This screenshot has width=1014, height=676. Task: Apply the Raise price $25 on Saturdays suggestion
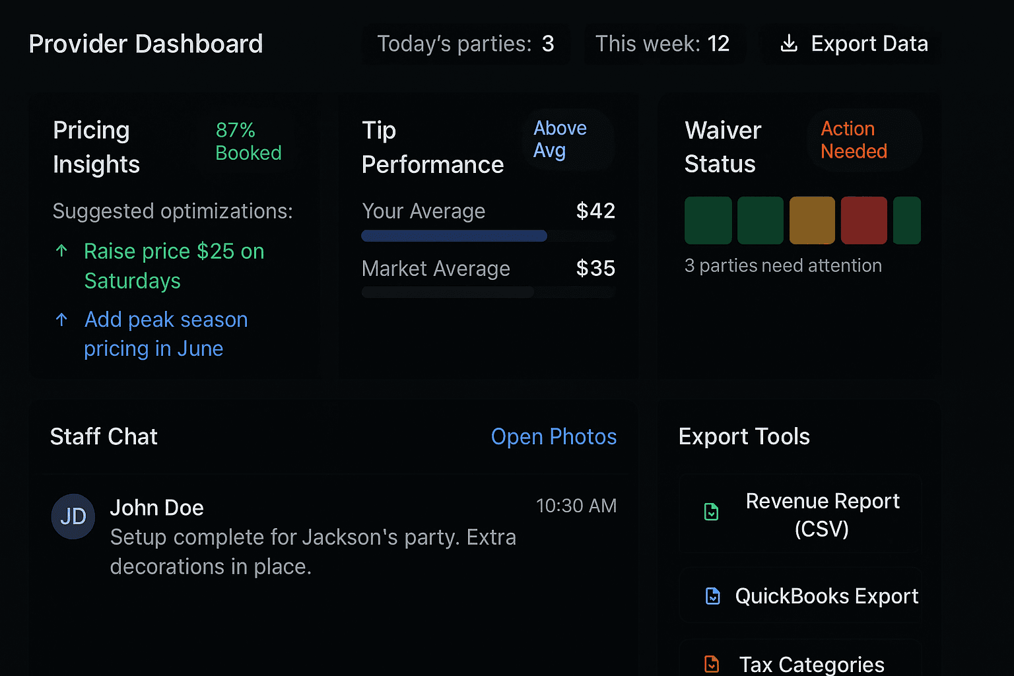(x=174, y=265)
